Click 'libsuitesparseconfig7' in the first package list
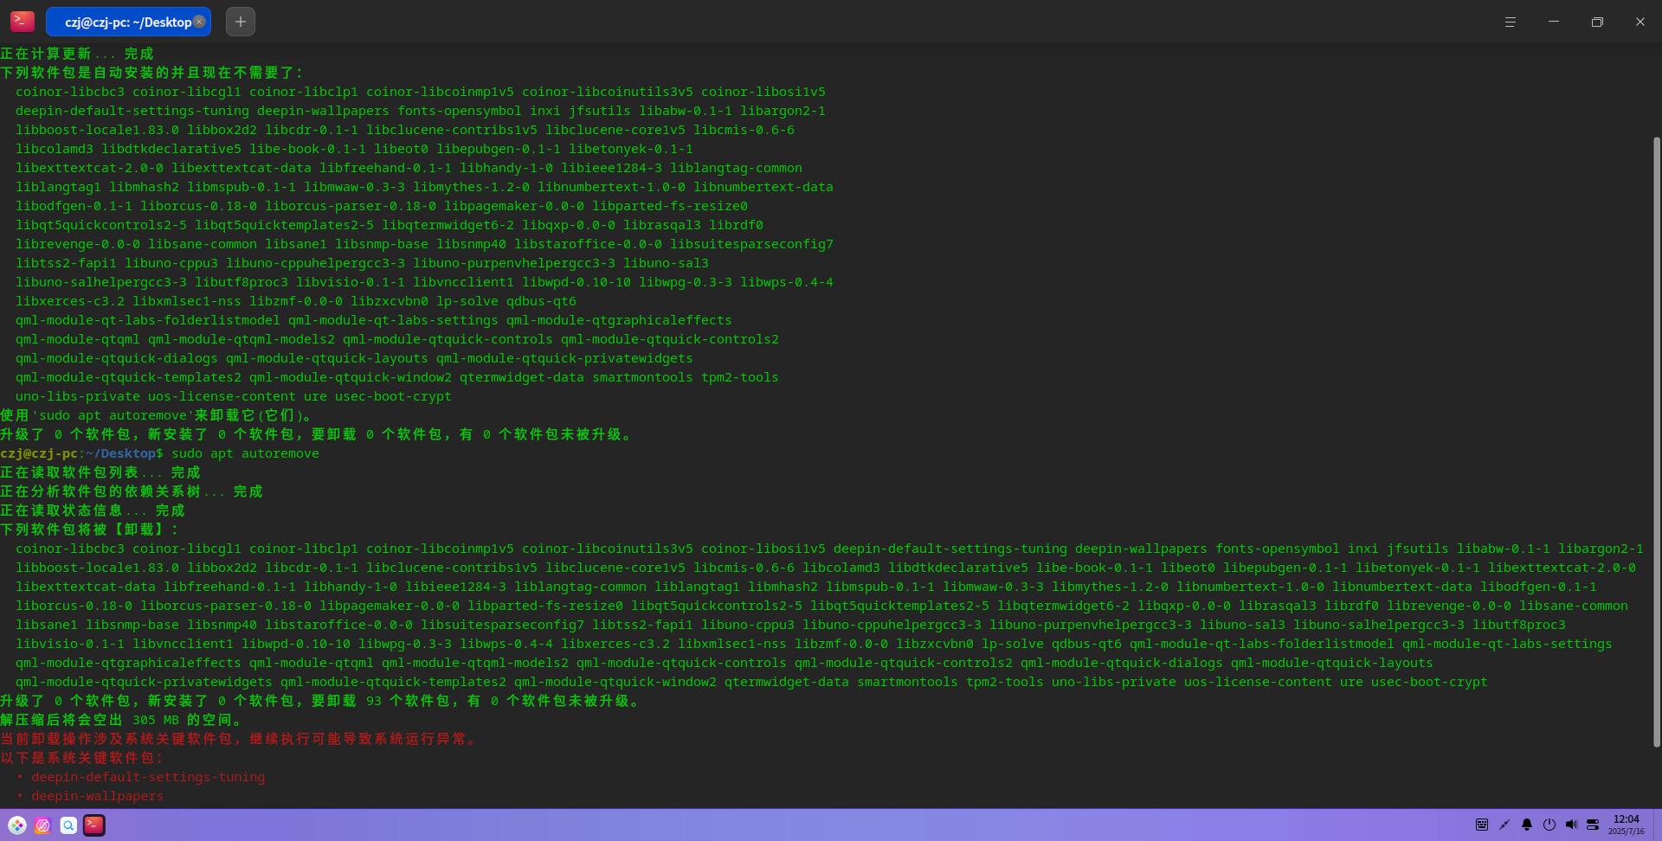 pos(751,244)
